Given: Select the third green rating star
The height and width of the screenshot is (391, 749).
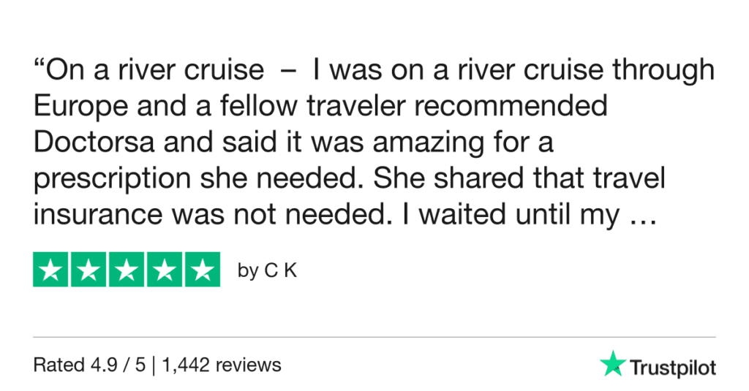Looking at the screenshot, I should tap(127, 270).
